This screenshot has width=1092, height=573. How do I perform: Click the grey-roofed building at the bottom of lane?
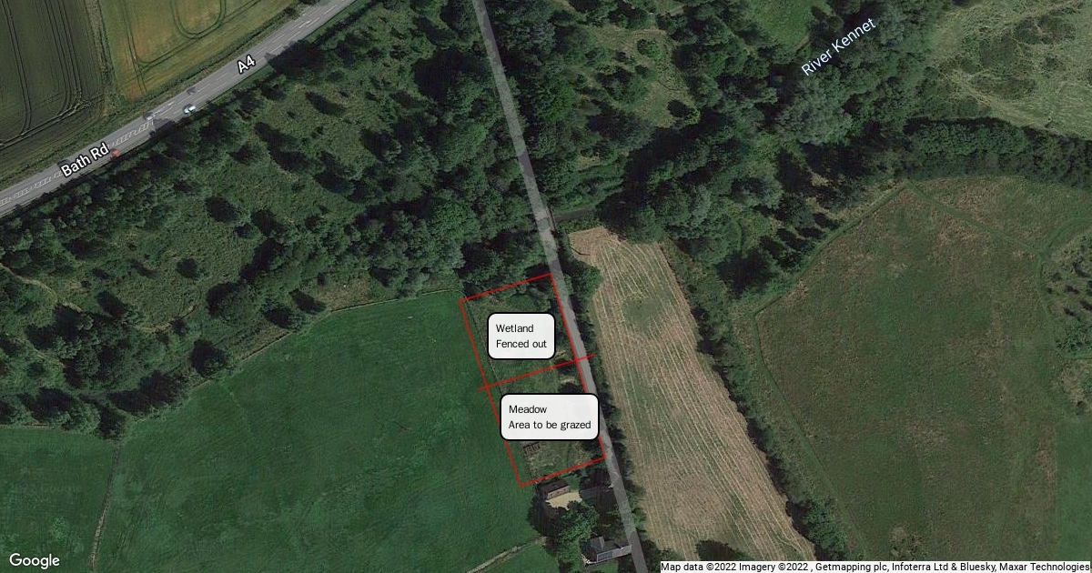[x=605, y=548]
